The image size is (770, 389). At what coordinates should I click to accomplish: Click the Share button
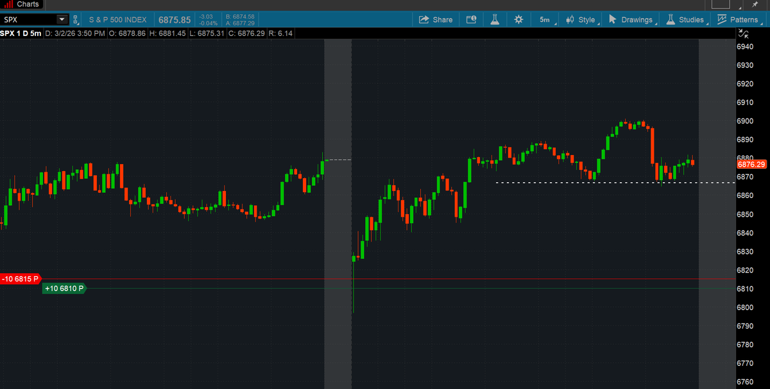[436, 20]
